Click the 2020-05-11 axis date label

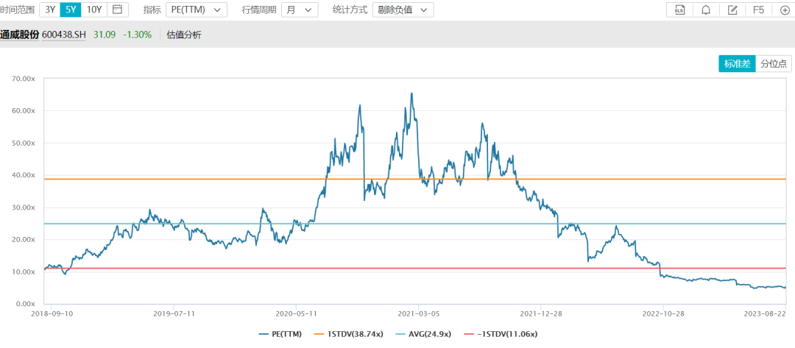(296, 313)
